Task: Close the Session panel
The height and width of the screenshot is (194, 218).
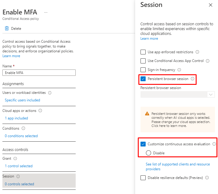Action: pyautogui.click(x=210, y=5)
